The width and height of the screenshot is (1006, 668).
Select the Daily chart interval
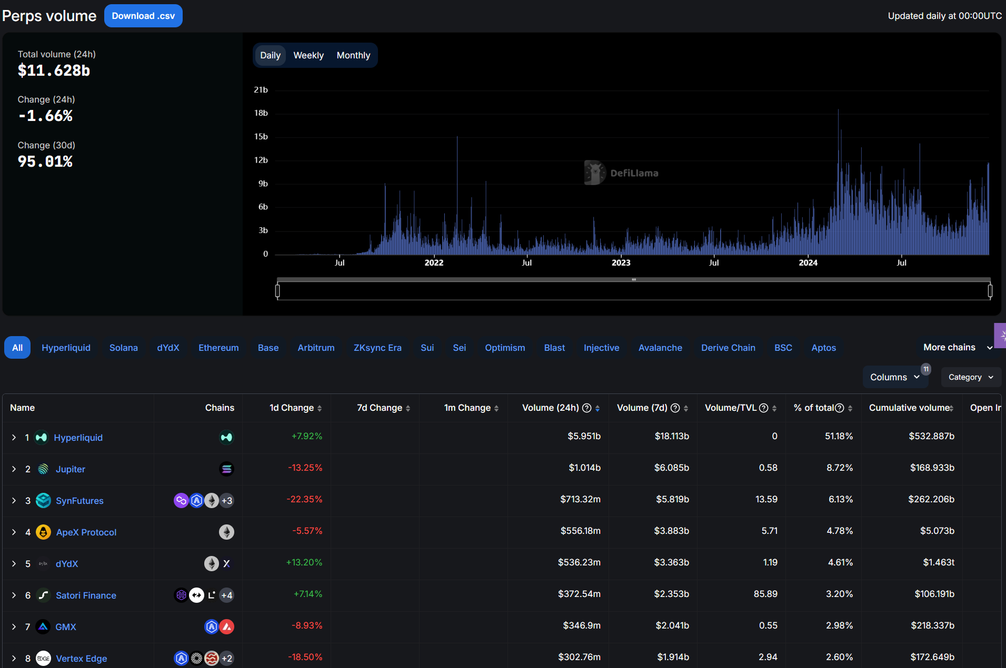270,56
